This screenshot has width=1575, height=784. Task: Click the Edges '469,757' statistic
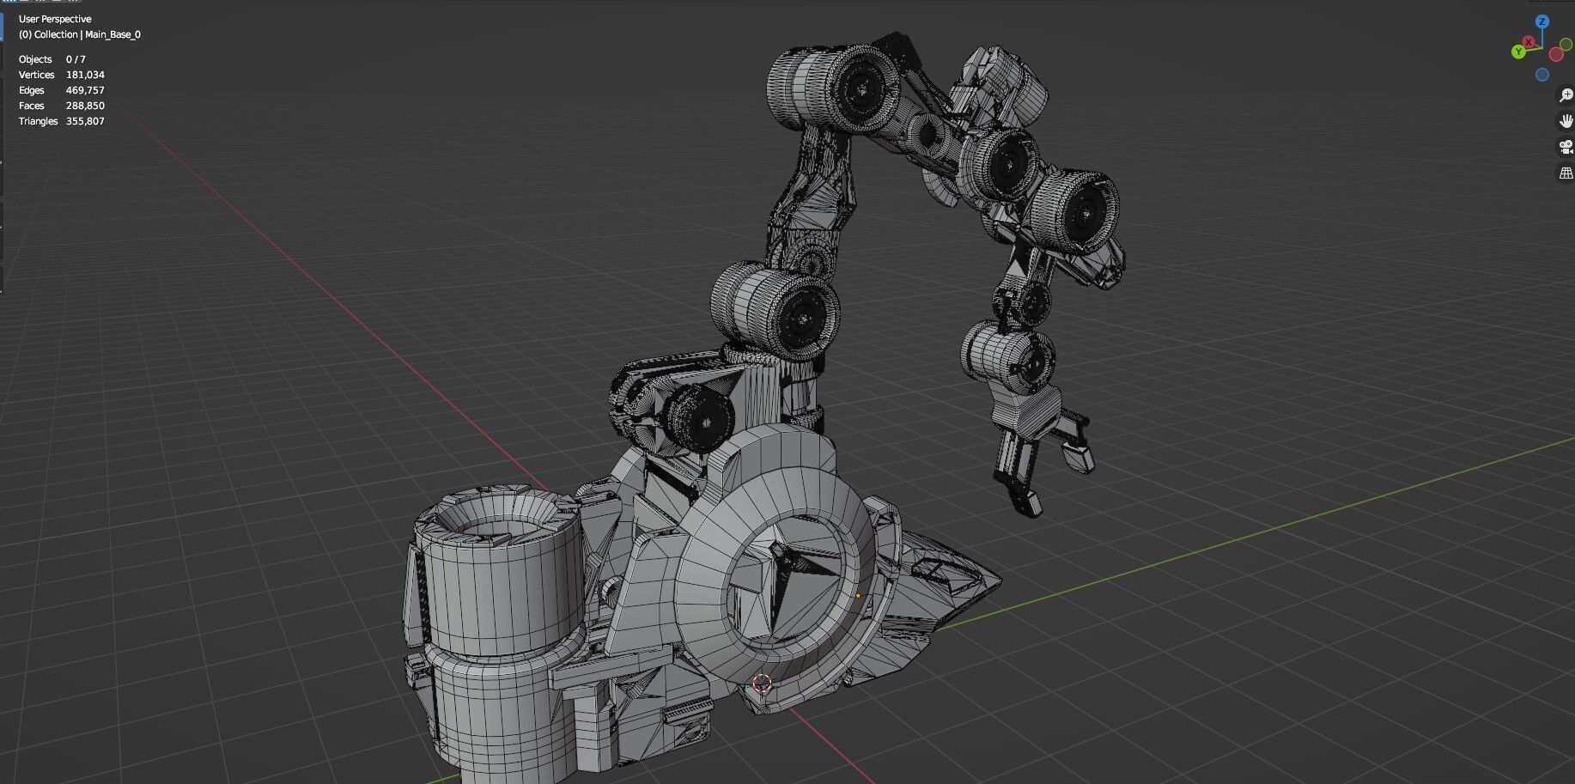pyautogui.click(x=85, y=90)
